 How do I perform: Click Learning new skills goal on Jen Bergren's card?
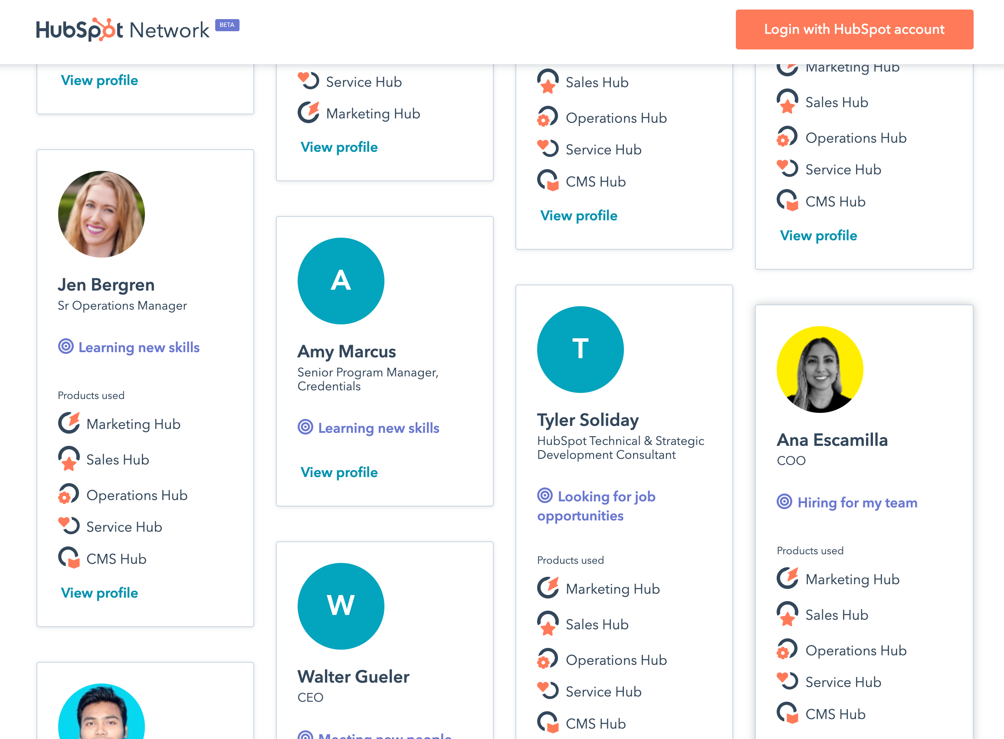[128, 348]
